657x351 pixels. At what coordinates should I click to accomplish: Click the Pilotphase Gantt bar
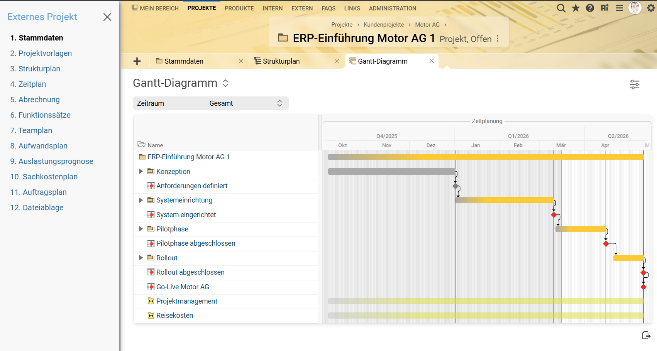coord(581,229)
